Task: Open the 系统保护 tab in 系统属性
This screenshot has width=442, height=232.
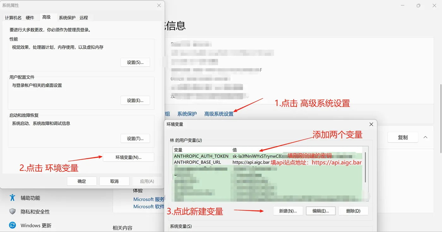Action: pyautogui.click(x=67, y=18)
